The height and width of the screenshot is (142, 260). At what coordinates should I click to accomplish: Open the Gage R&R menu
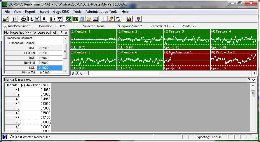tap(61, 12)
